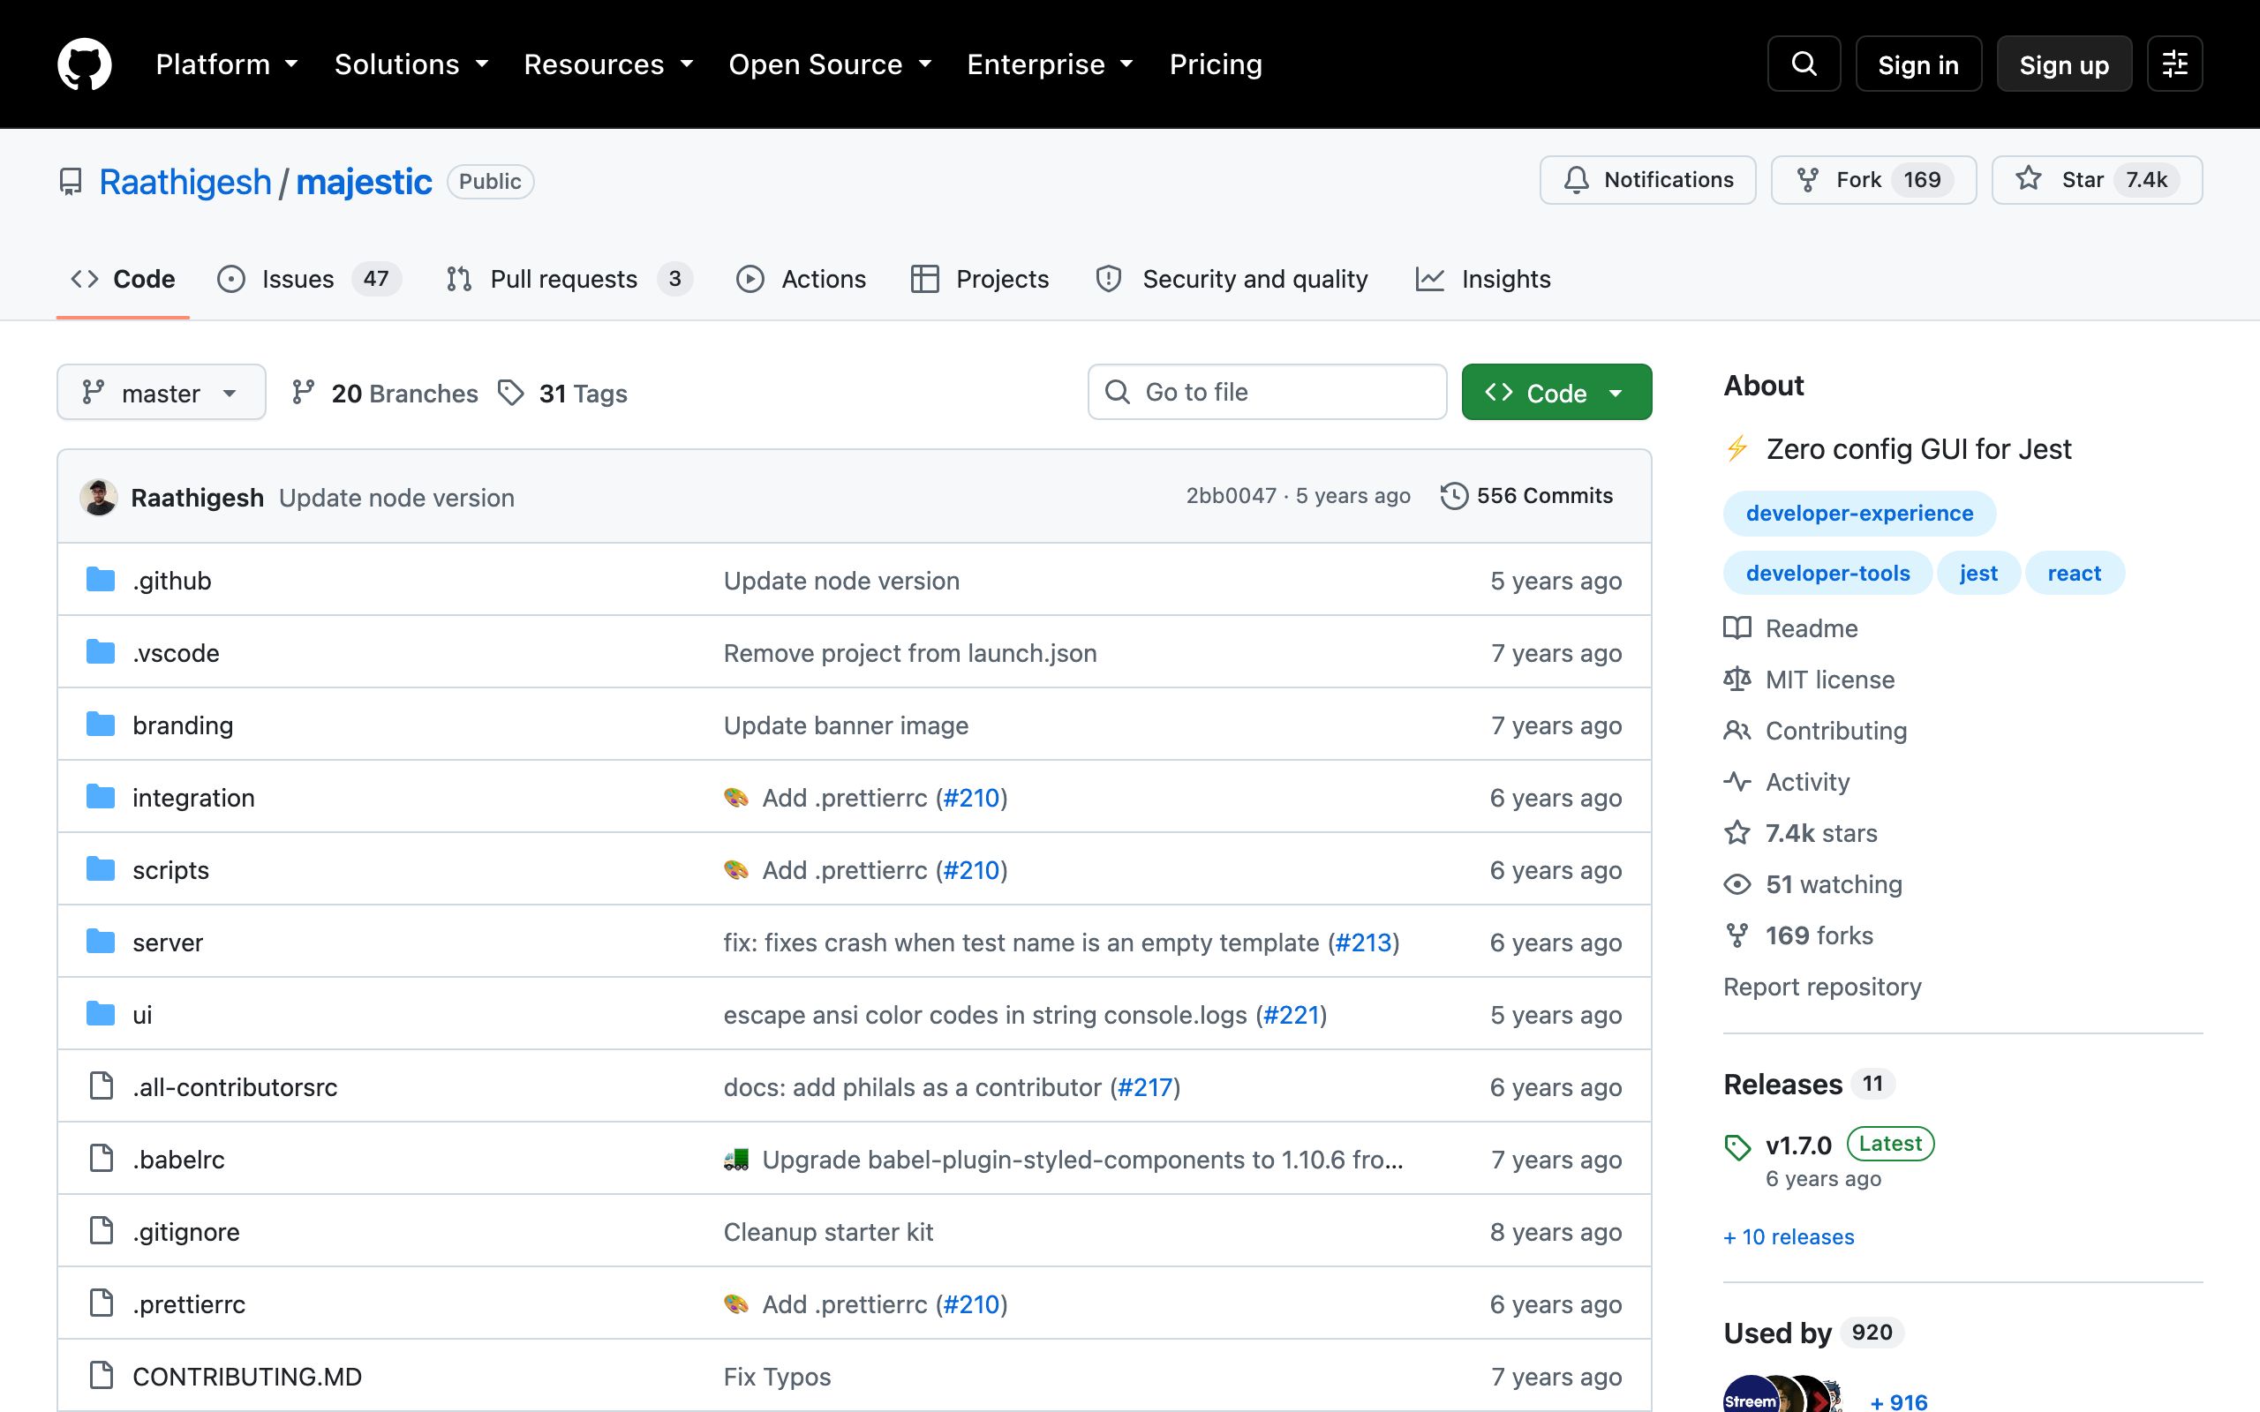View the 20 Branches list
Screen dimensions: 2260x1412
pos(385,394)
